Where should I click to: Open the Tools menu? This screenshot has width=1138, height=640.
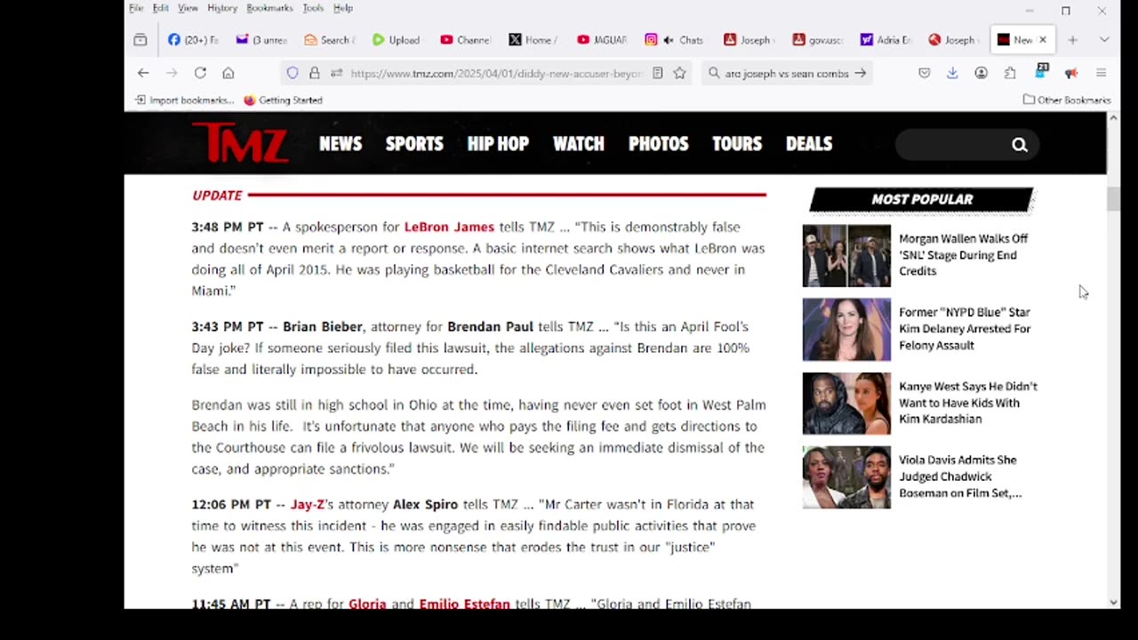point(313,8)
